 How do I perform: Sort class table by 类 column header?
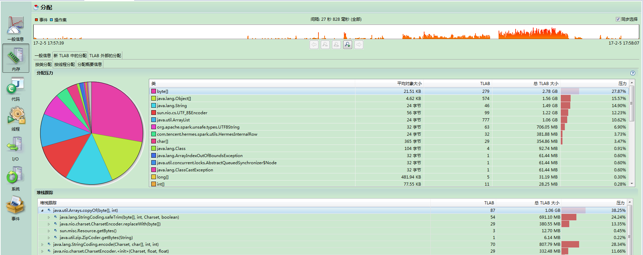tap(252, 84)
